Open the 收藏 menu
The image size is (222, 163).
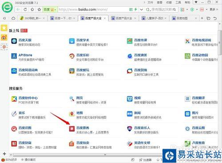[169, 3]
